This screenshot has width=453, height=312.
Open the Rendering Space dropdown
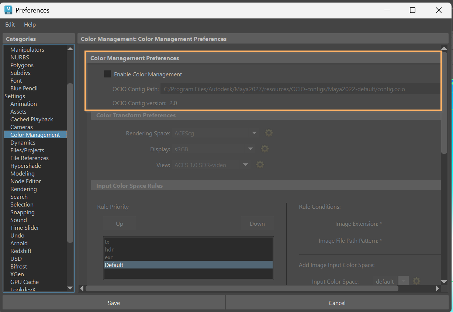coord(216,133)
